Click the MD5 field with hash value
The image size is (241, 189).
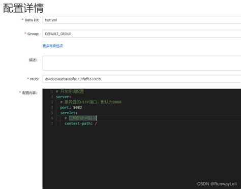coord(142,79)
